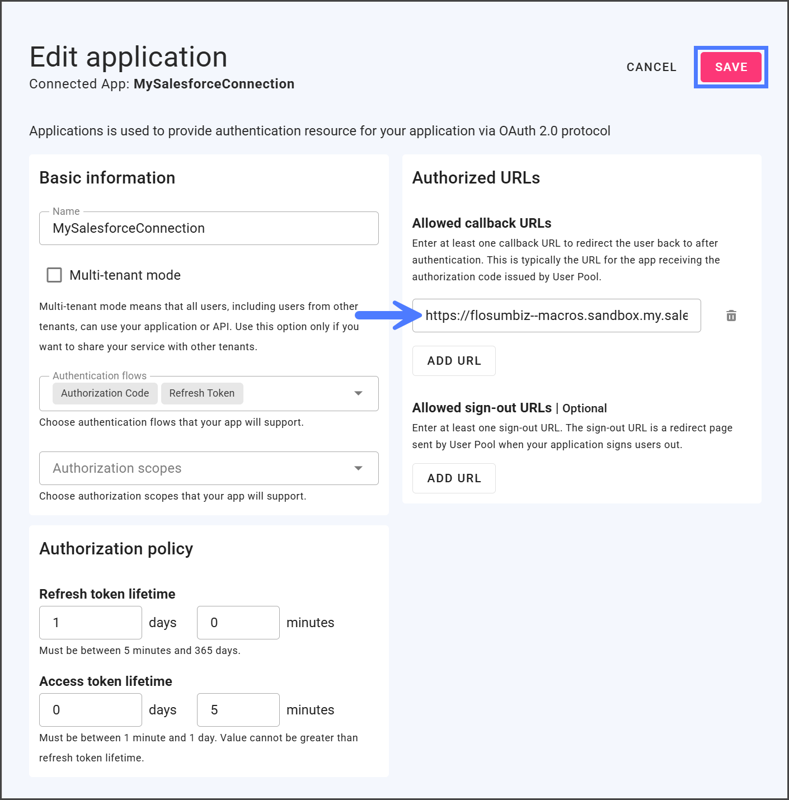Focus the callback URL text field

(x=556, y=316)
